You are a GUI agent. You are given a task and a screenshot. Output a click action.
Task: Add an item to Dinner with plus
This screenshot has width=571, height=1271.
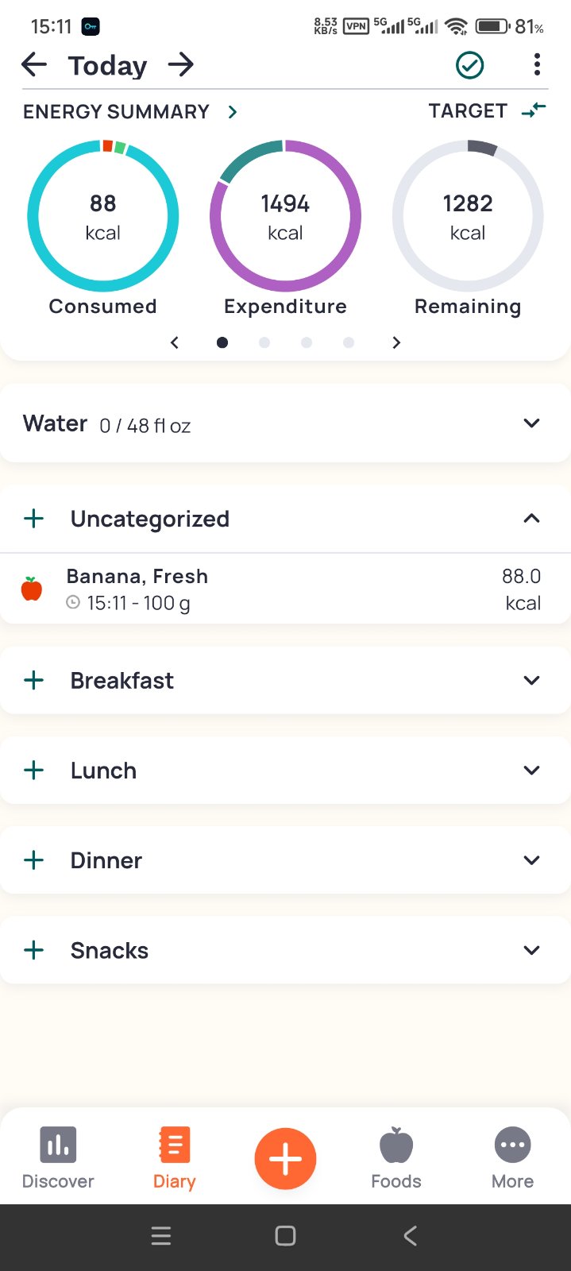(34, 860)
